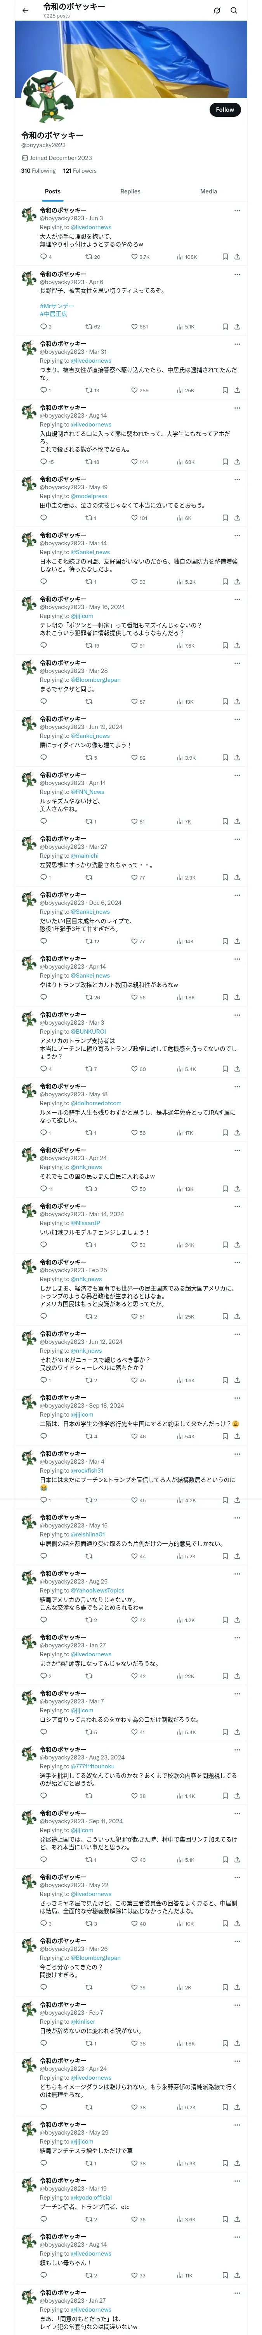
Task: Open the 310 Following list
Action: [38, 170]
